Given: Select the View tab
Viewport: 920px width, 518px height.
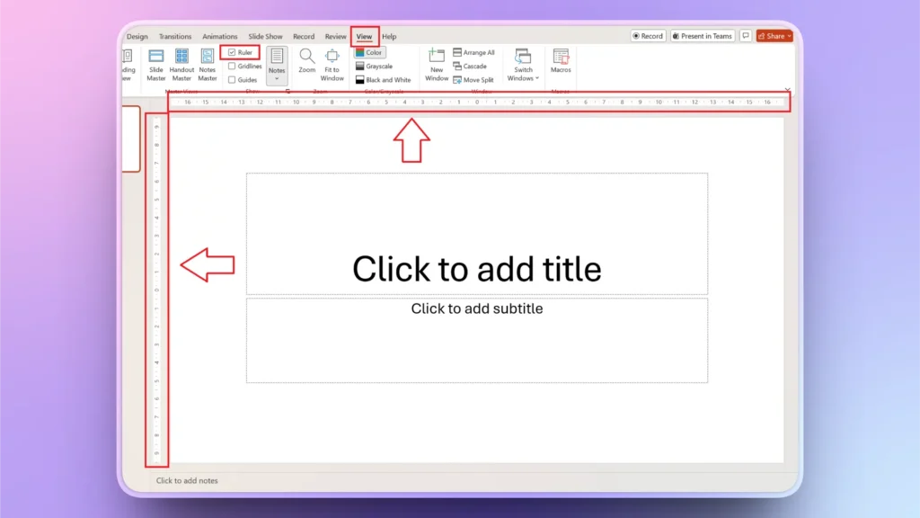Looking at the screenshot, I should pyautogui.click(x=365, y=36).
